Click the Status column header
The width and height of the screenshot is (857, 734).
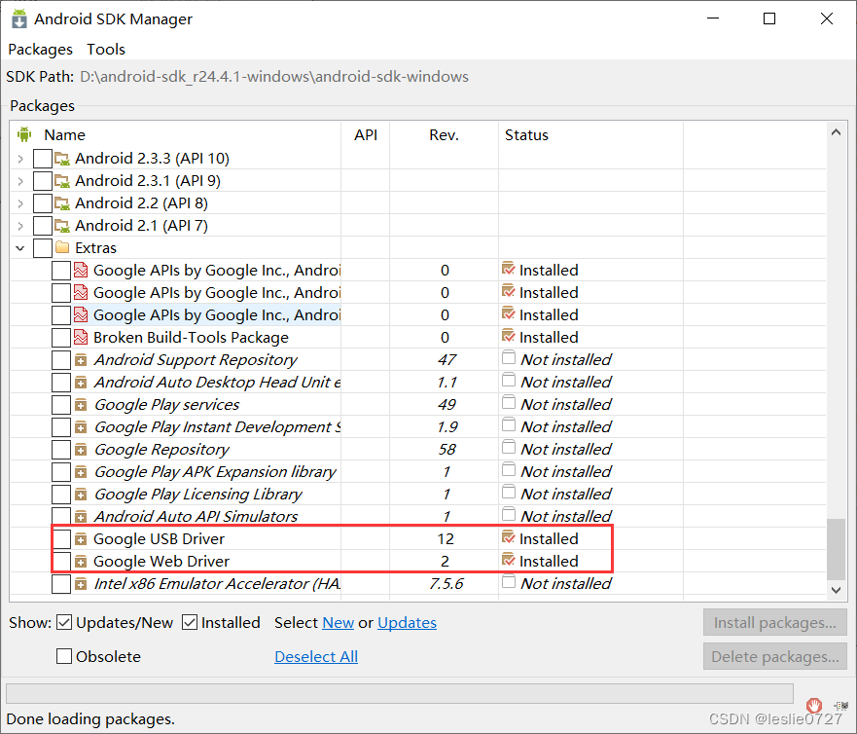[x=526, y=135]
